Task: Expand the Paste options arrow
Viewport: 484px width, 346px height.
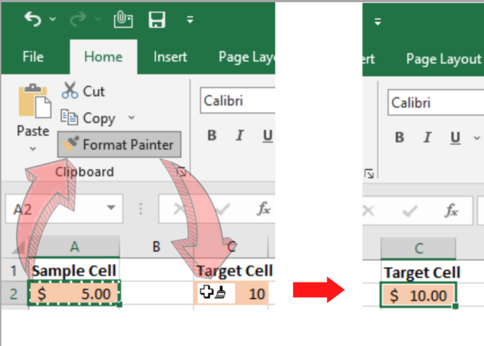Action: [x=33, y=148]
